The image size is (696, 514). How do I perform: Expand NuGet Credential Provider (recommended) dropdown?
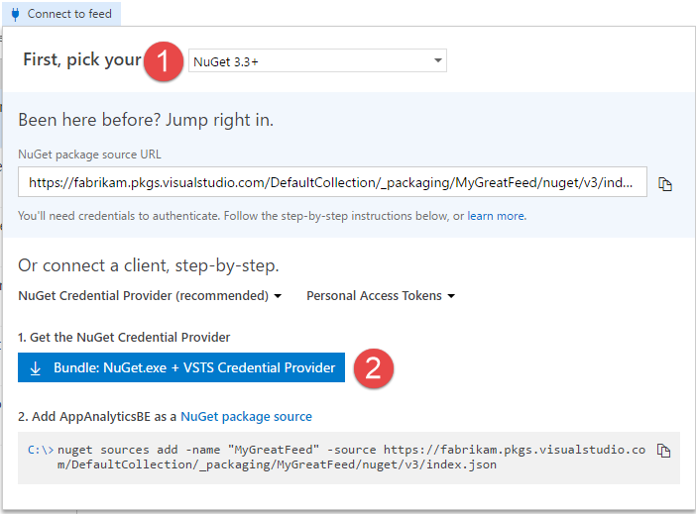click(x=150, y=295)
